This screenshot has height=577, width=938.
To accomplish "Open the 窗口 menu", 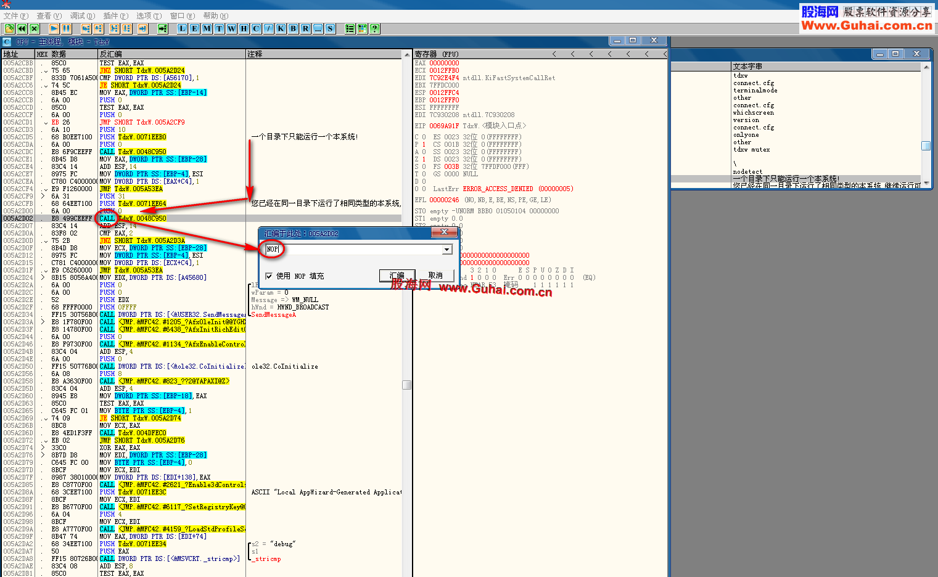I will click(x=182, y=16).
